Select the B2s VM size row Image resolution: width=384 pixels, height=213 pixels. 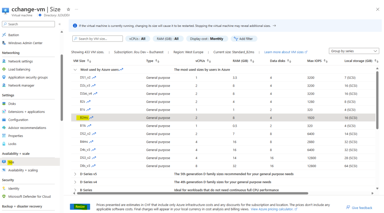[223, 102]
